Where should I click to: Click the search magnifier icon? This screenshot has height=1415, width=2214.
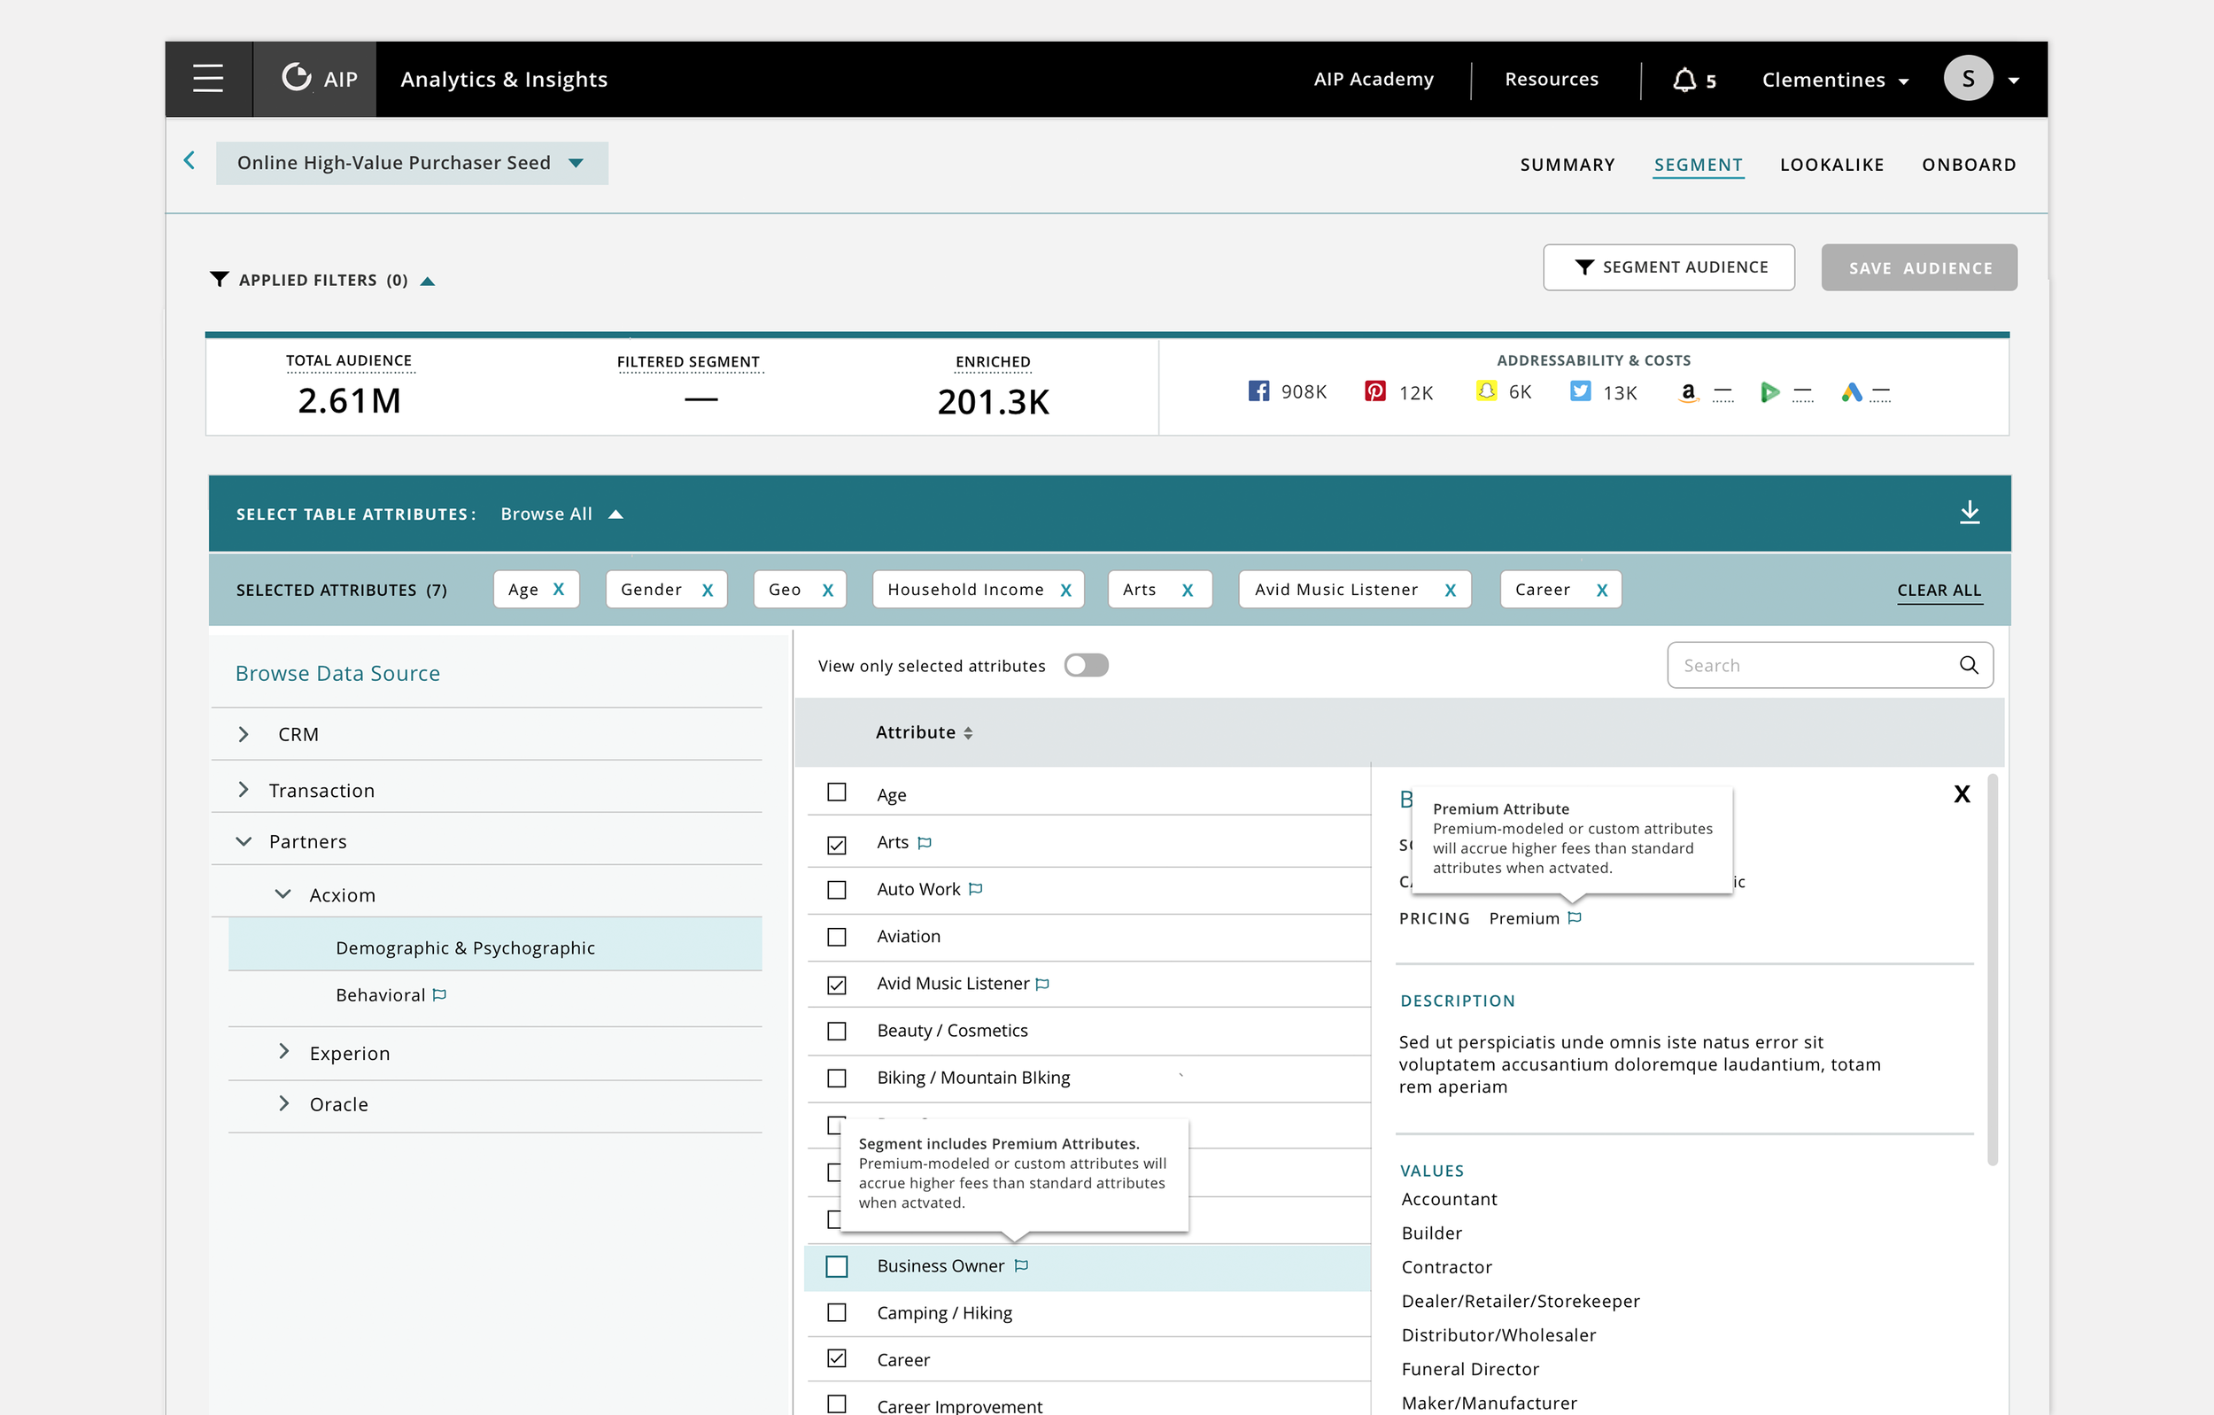click(1969, 665)
